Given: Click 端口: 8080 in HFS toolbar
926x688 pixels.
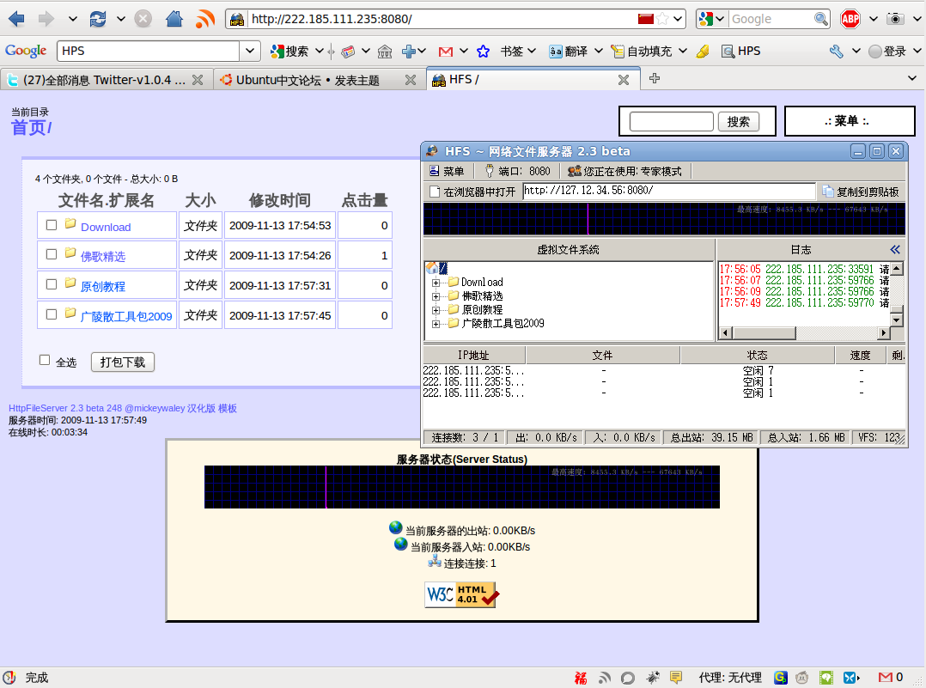Looking at the screenshot, I should click(517, 171).
